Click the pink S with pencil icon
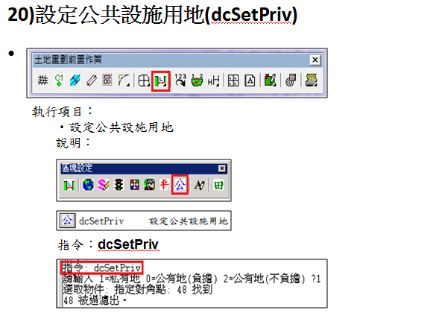Image resolution: width=433 pixels, height=313 pixels. pos(104,185)
